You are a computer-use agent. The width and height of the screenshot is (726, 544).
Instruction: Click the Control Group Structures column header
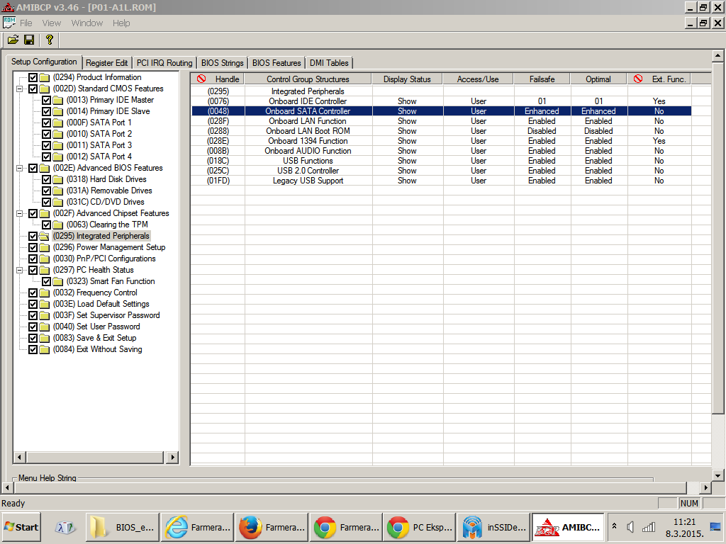(308, 79)
